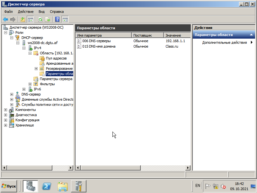Click the Up one level toolbar icon

click(23, 20)
